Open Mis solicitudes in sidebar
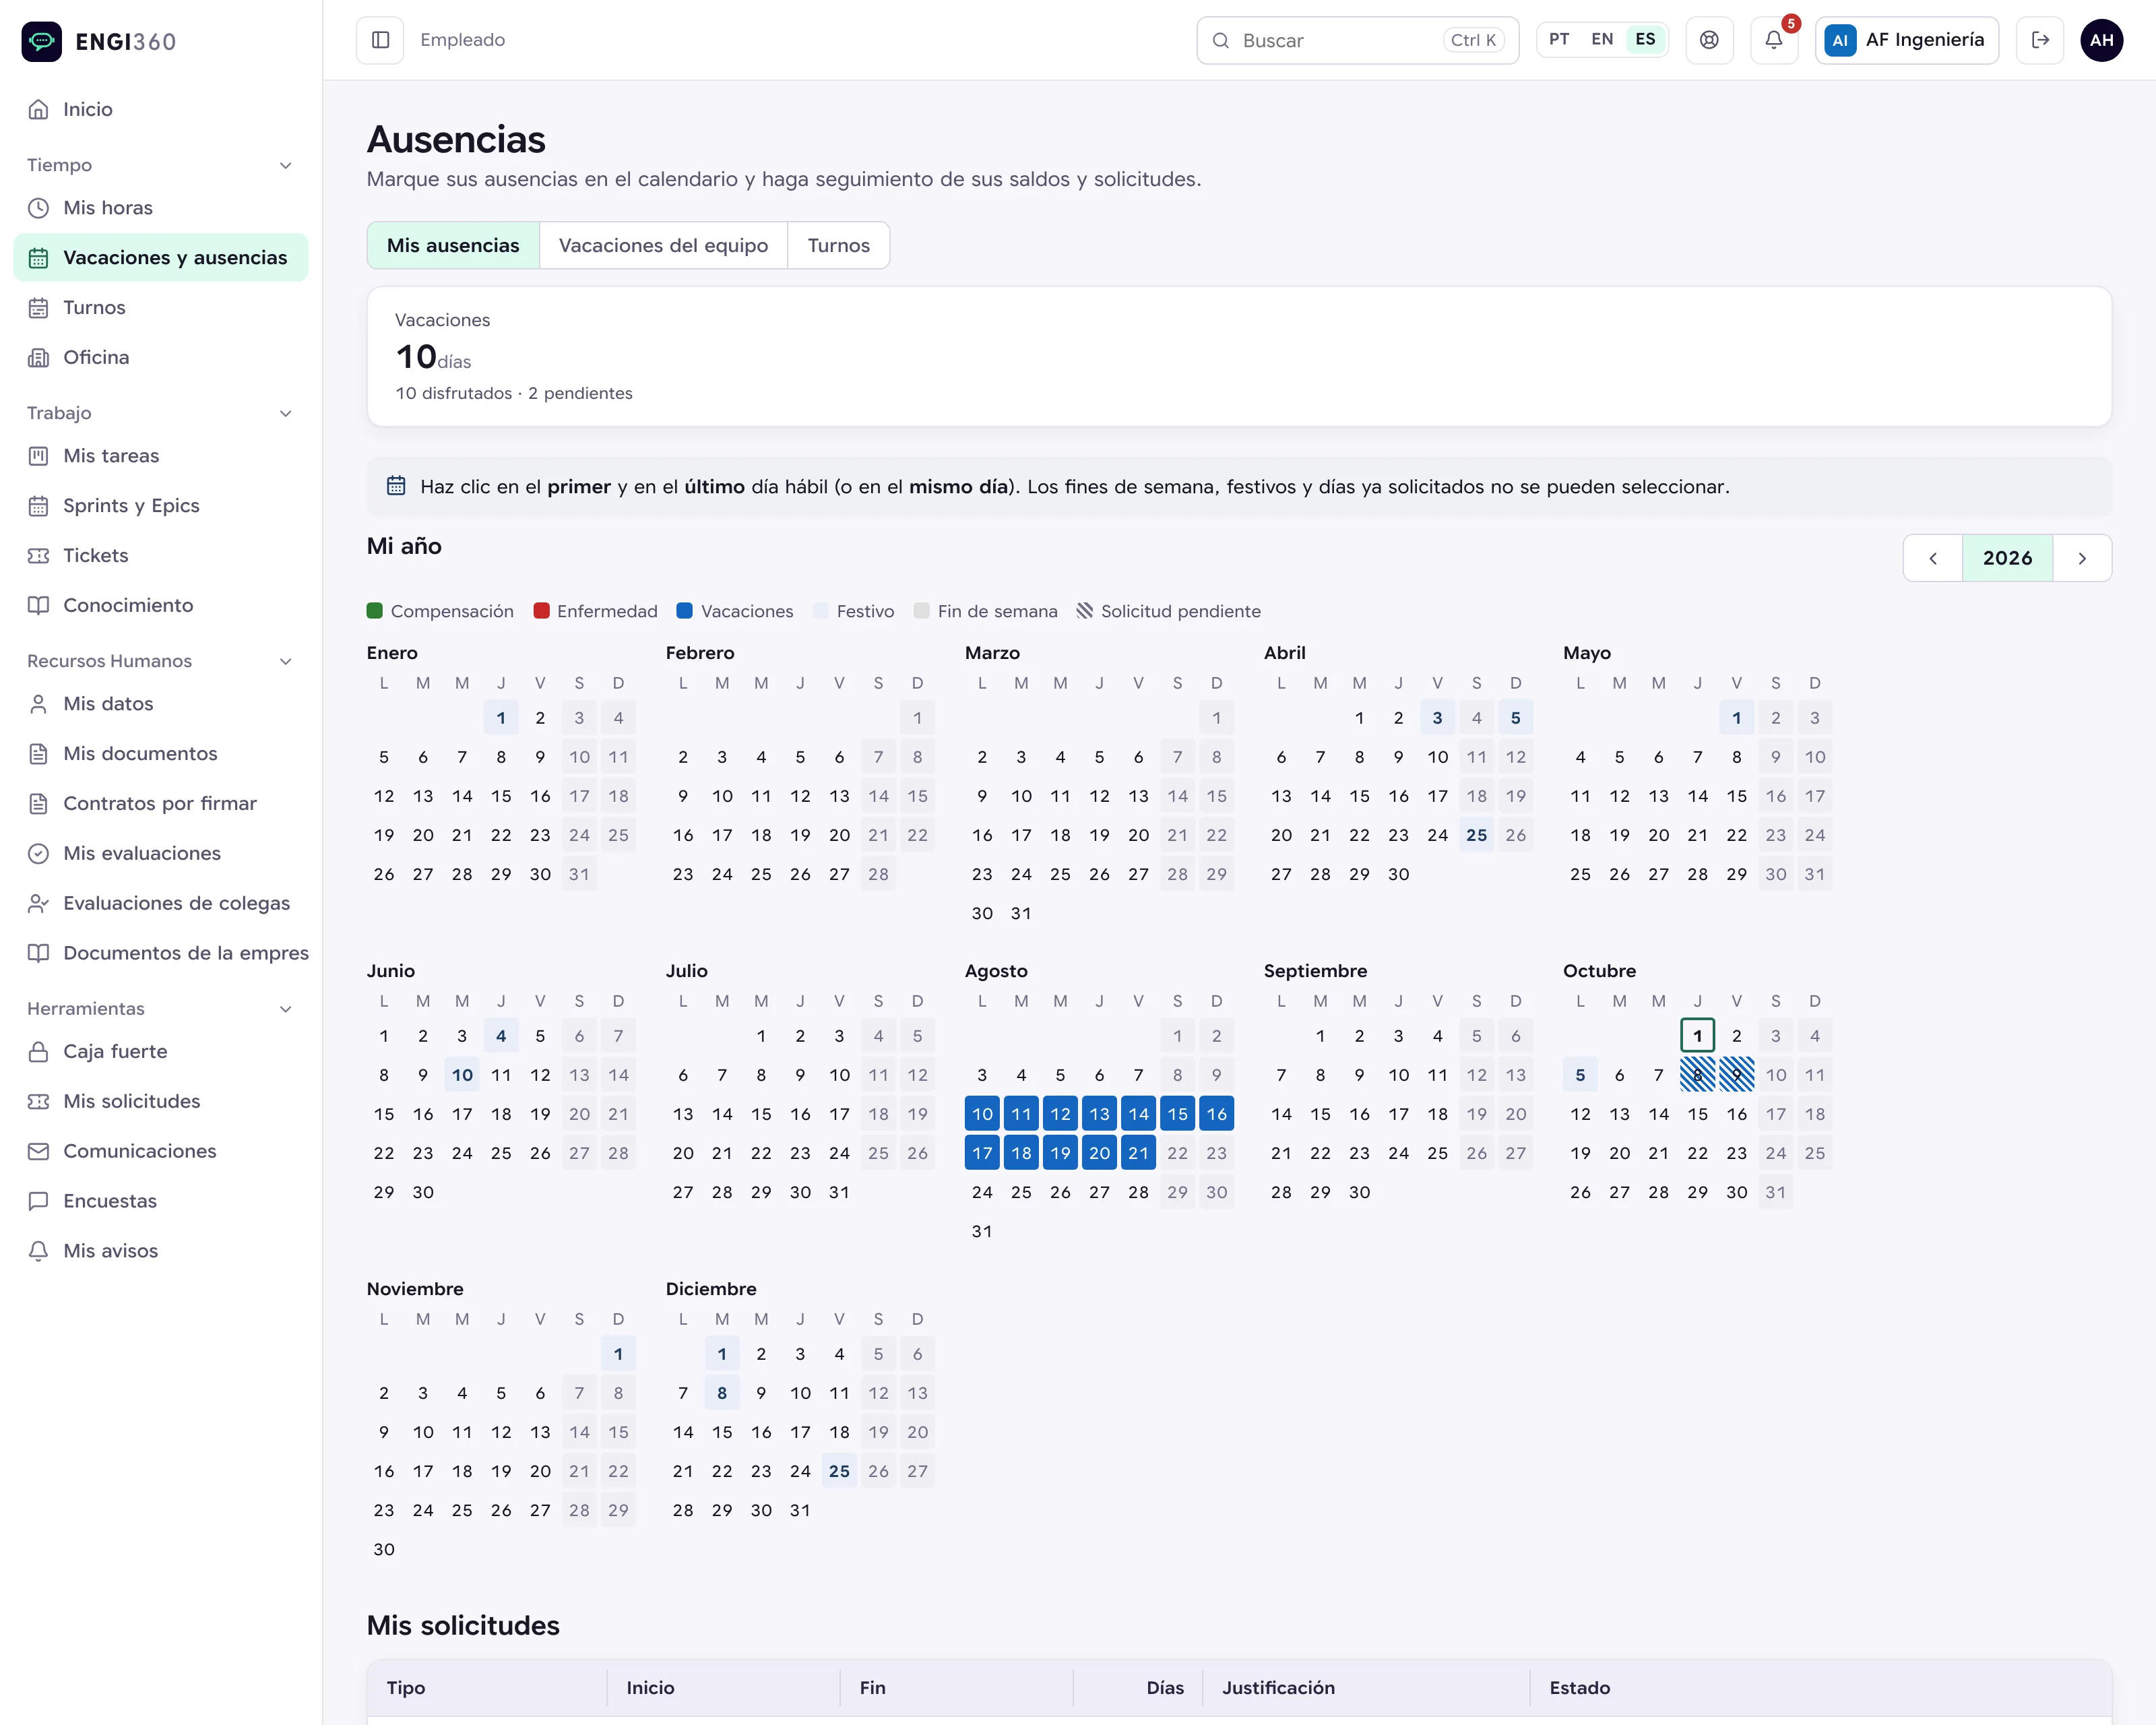This screenshot has height=1725, width=2156. pos(161,1101)
